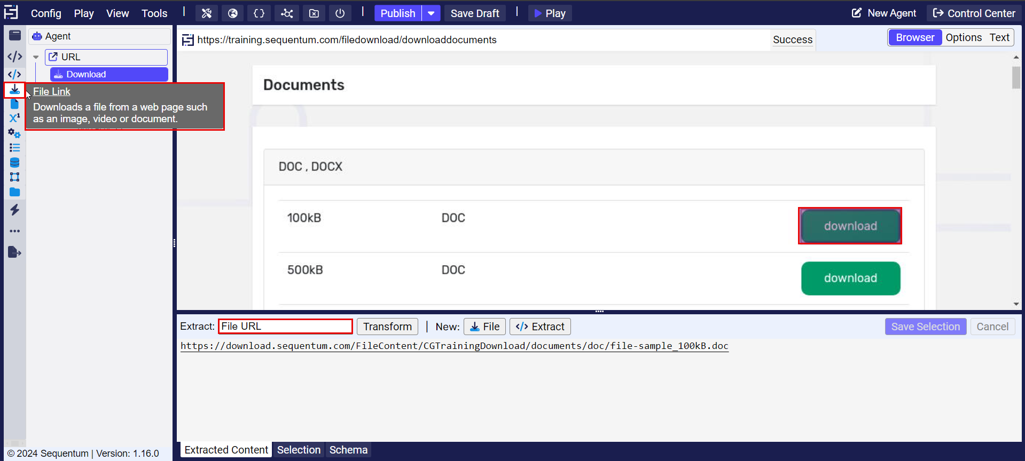Click the browser vertical scrollbar thumb

click(x=1016, y=77)
